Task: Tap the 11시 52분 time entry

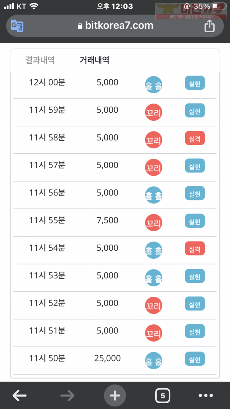Action: pos(47,303)
